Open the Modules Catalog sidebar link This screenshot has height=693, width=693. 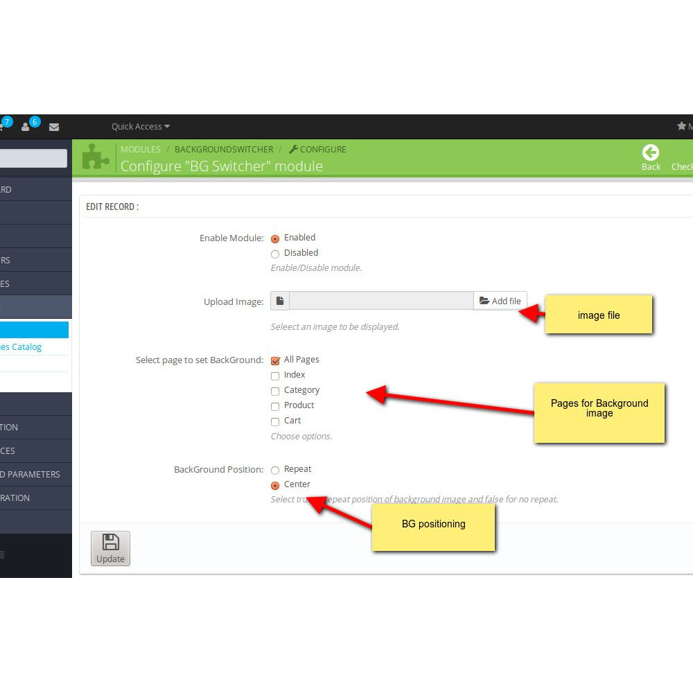pos(22,346)
